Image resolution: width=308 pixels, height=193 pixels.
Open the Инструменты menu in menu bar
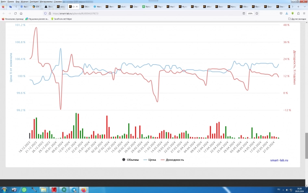[x=46, y=2]
